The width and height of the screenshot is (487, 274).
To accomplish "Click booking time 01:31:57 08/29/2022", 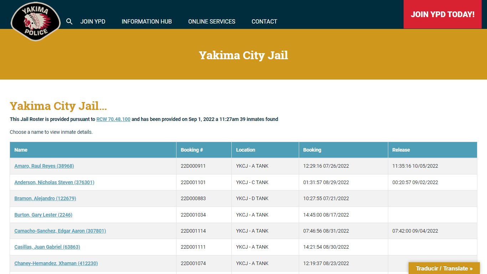I will [326, 182].
